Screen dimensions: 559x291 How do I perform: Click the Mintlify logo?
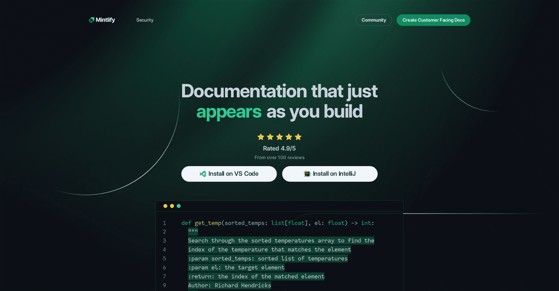pyautogui.click(x=102, y=20)
